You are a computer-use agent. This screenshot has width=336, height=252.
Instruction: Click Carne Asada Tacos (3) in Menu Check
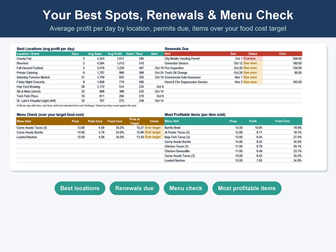[x=32, y=128]
